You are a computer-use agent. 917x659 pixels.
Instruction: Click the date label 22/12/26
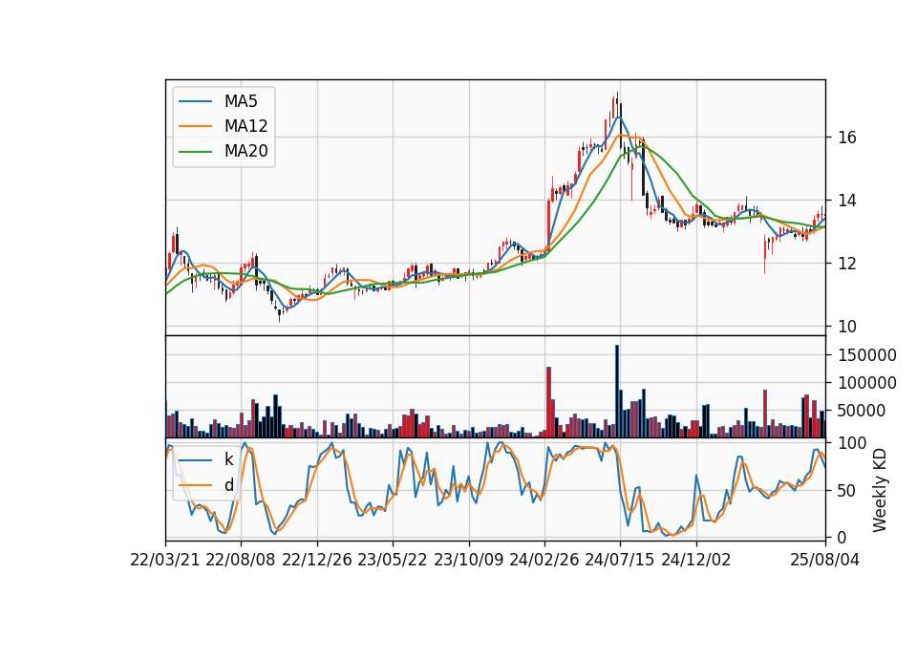click(x=317, y=560)
